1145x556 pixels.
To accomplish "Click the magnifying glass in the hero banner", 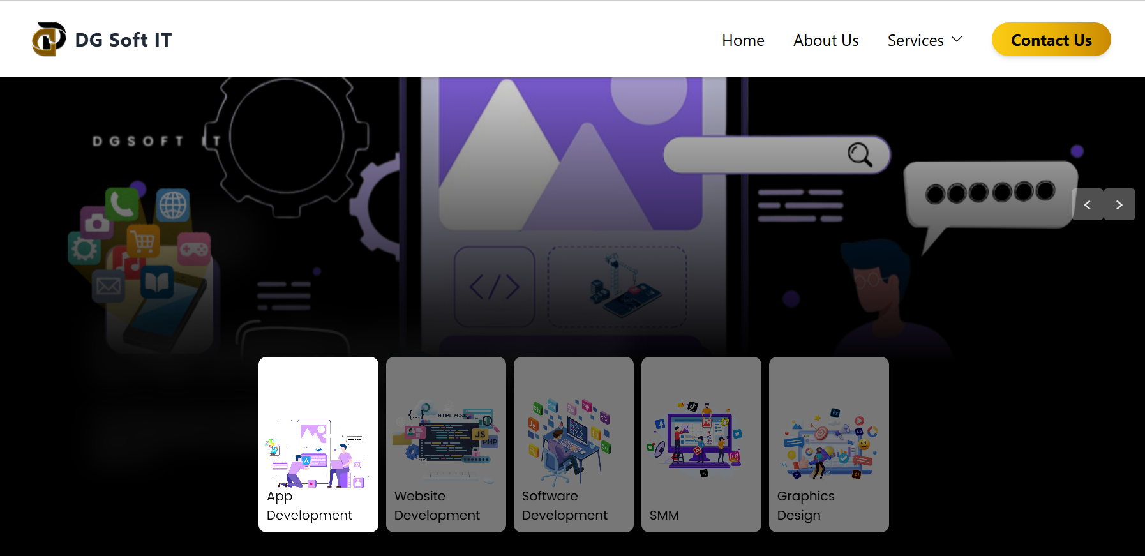I will pyautogui.click(x=859, y=154).
